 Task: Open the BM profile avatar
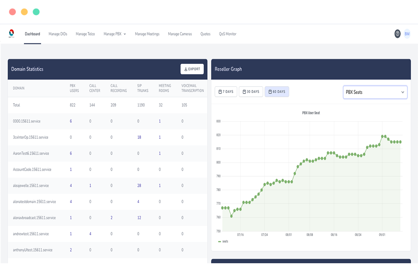tap(407, 34)
